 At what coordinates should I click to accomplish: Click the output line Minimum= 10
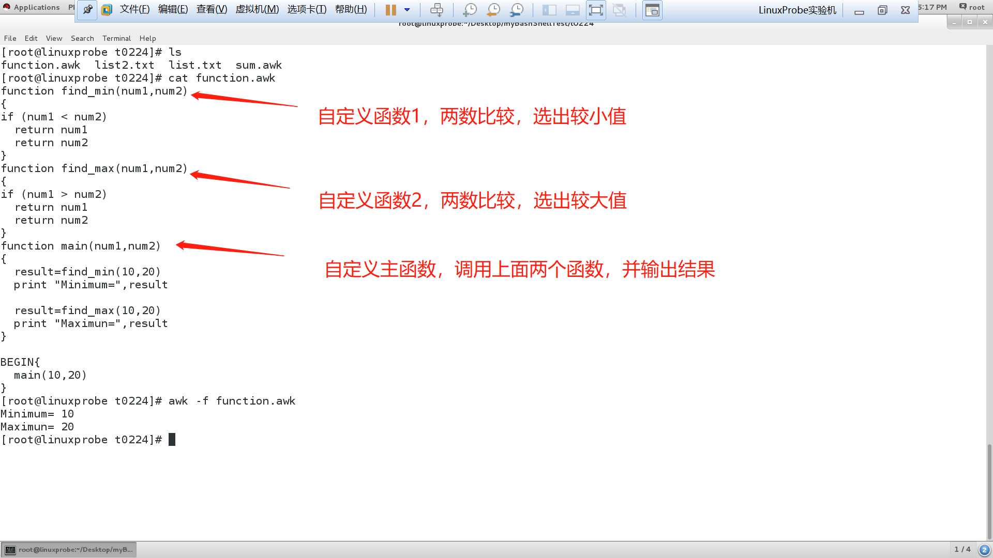point(37,414)
